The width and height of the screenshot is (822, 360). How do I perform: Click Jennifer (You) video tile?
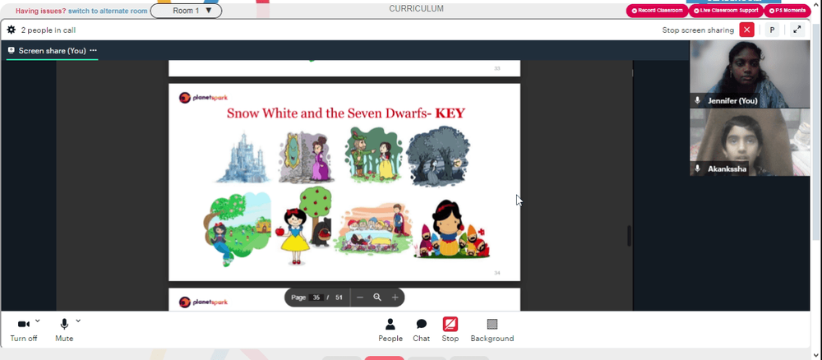click(750, 74)
